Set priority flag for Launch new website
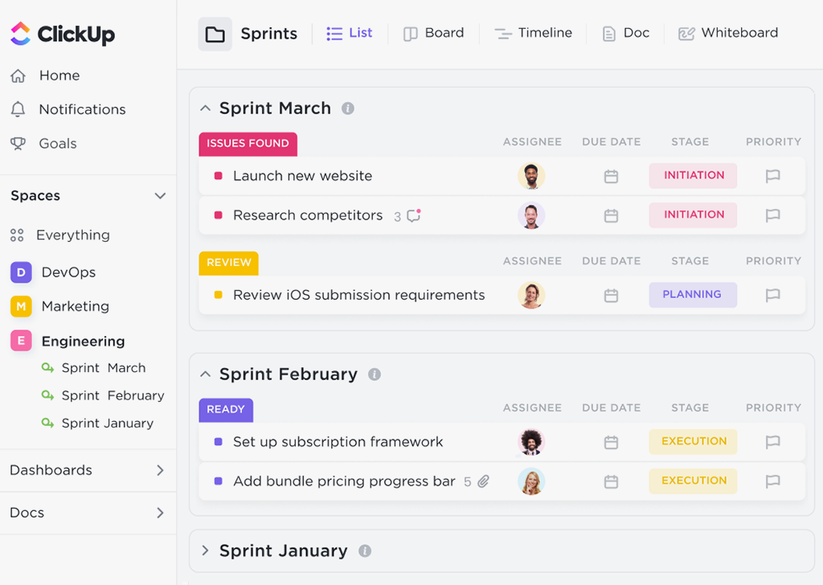This screenshot has width=823, height=585. tap(772, 176)
